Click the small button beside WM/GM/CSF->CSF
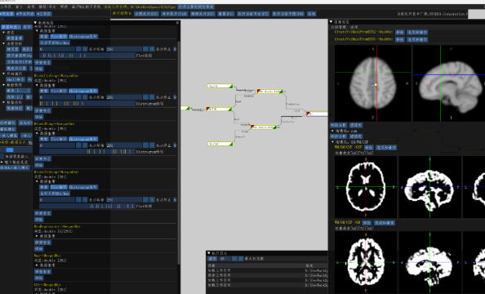485x294 pixels. [x=369, y=147]
